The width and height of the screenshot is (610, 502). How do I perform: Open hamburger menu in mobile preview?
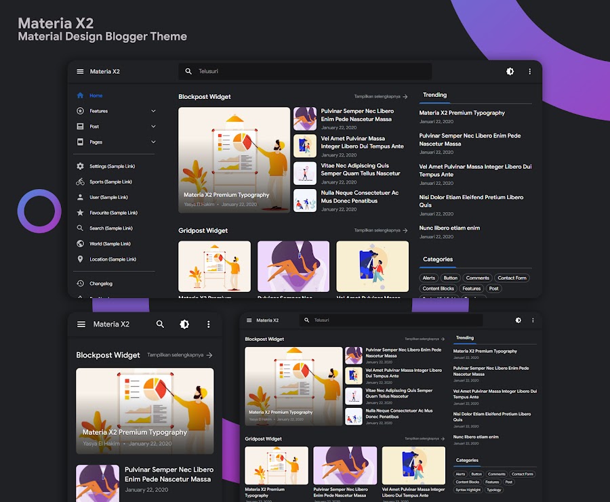coord(81,324)
